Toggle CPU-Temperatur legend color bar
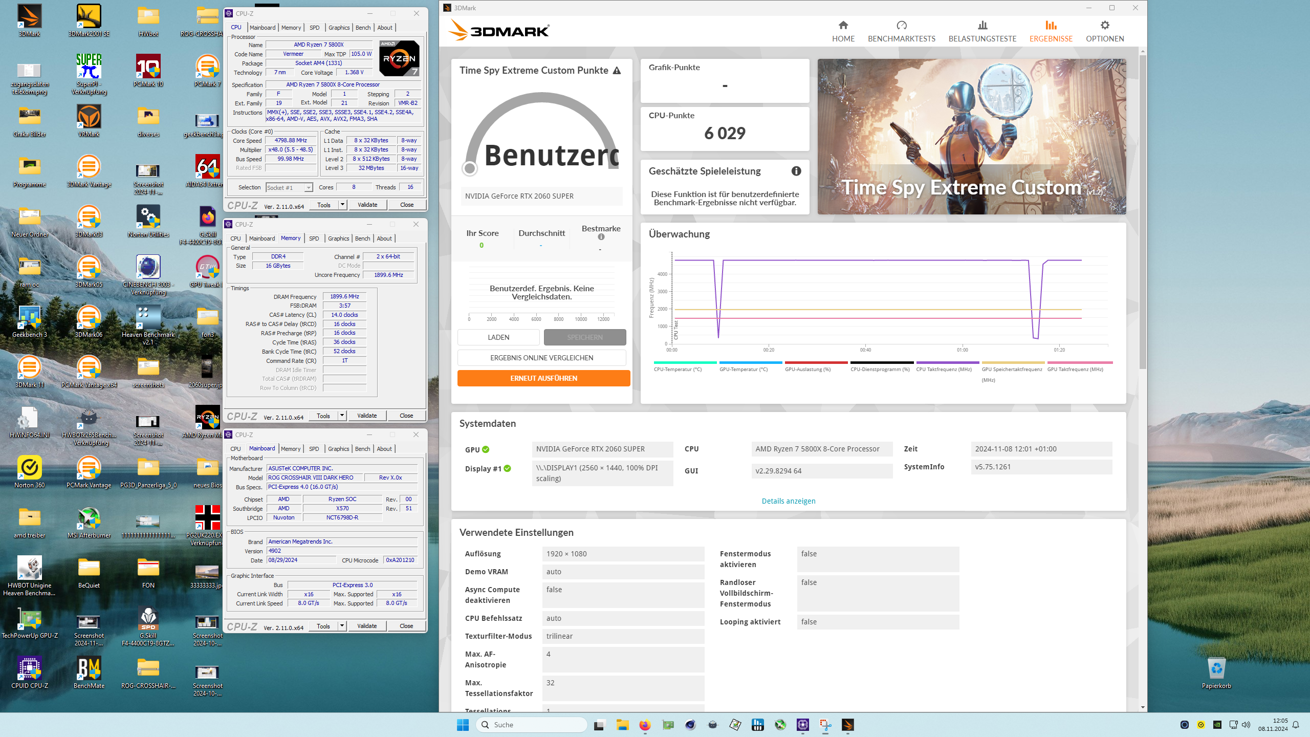This screenshot has width=1310, height=737. pos(685,362)
